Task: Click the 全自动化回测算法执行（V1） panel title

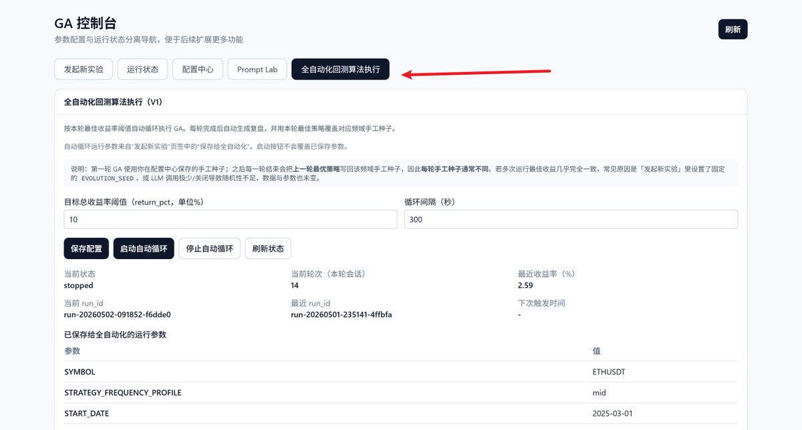Action: (x=113, y=102)
